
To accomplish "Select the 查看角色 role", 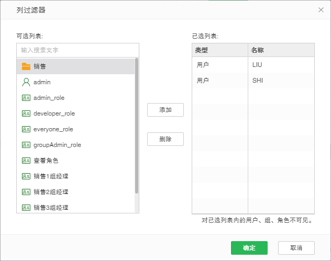I will tap(75, 161).
